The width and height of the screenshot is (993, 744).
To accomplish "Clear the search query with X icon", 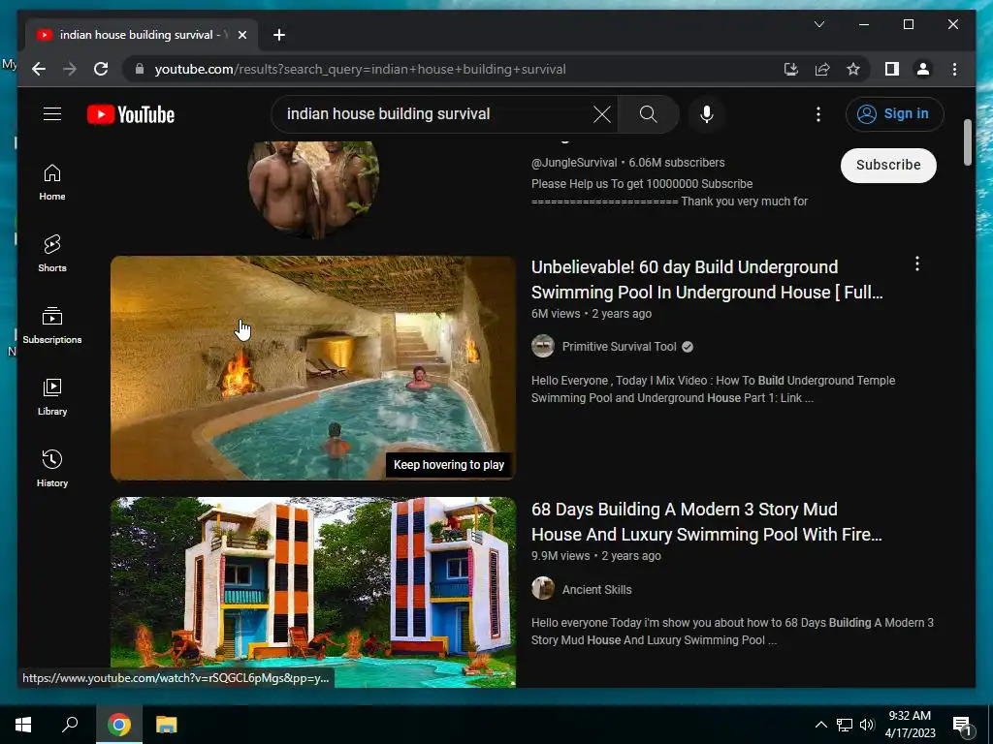I will pos(601,114).
